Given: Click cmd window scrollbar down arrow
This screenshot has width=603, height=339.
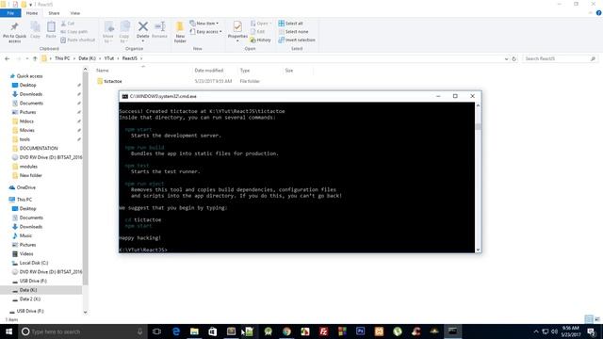Looking at the screenshot, I should 478,250.
